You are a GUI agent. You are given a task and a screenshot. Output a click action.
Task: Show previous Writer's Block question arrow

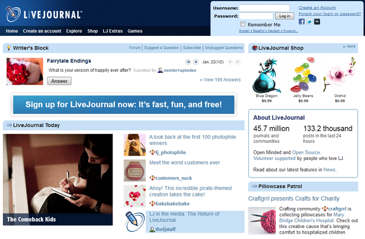[x=196, y=62]
